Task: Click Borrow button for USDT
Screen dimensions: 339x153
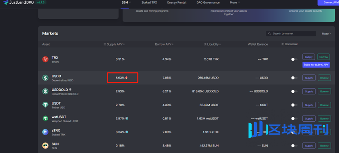Action: click(324, 105)
